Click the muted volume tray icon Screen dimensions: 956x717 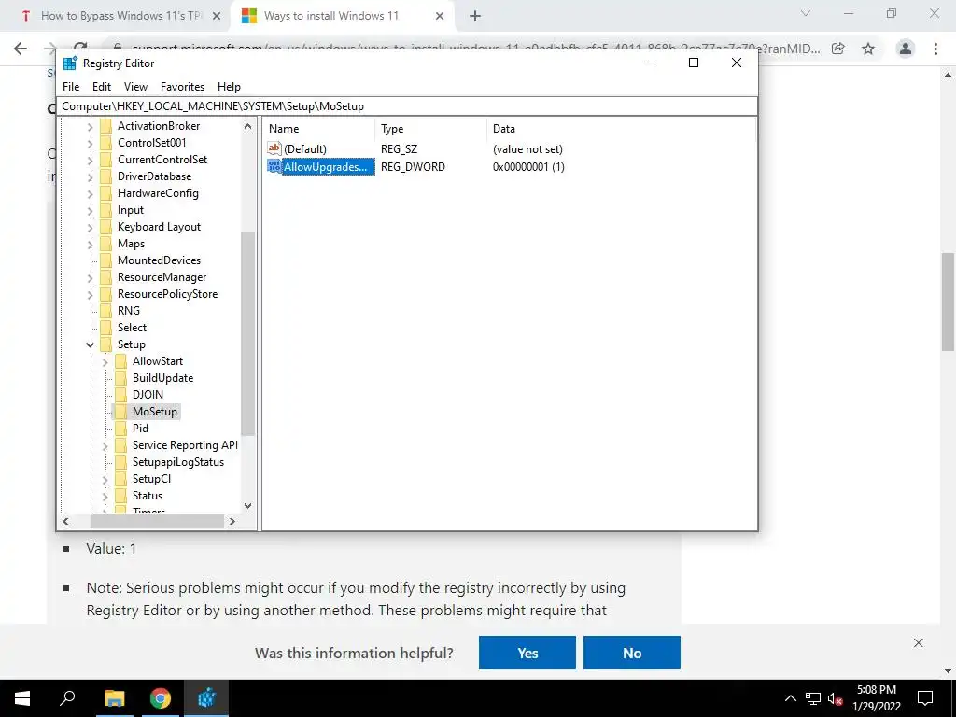pyautogui.click(x=835, y=698)
